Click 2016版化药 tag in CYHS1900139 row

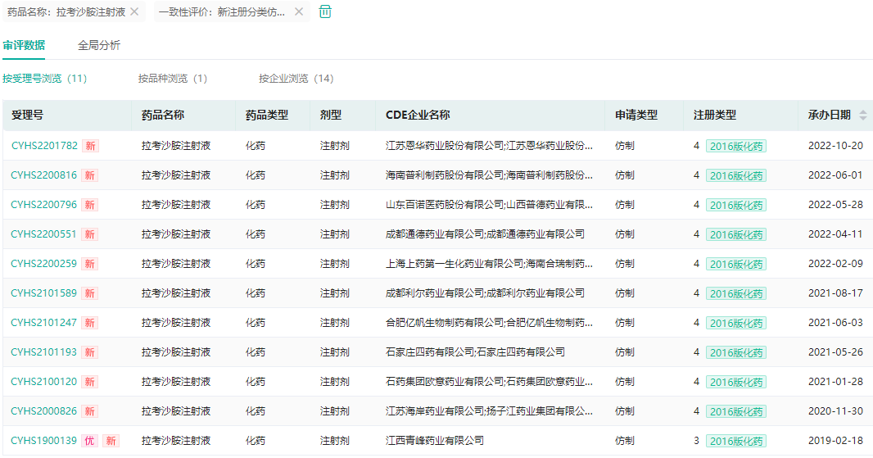pyautogui.click(x=735, y=442)
